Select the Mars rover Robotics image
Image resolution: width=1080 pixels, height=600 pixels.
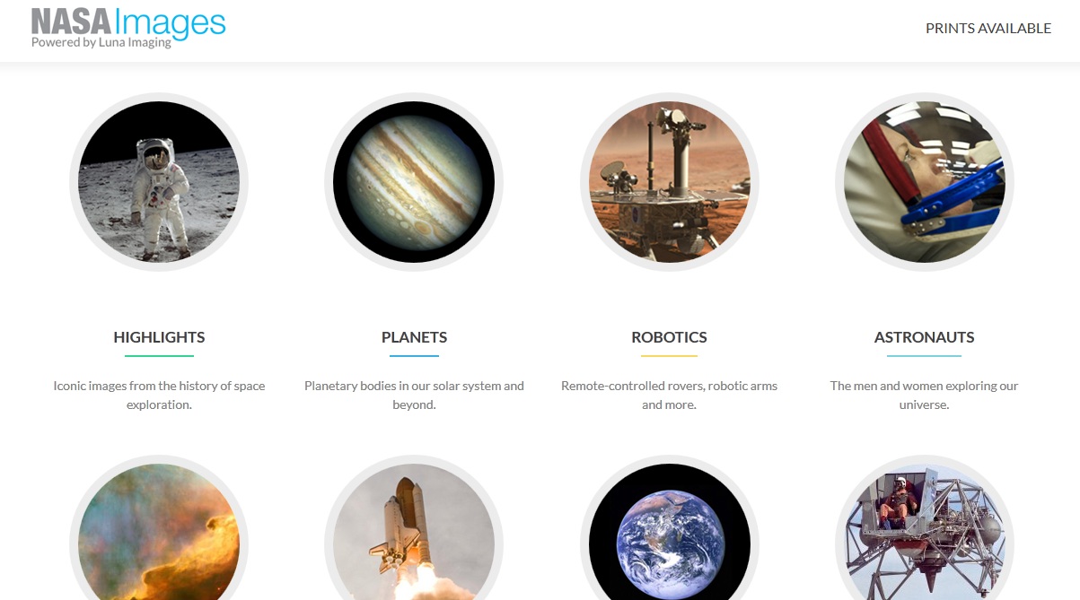[670, 182]
